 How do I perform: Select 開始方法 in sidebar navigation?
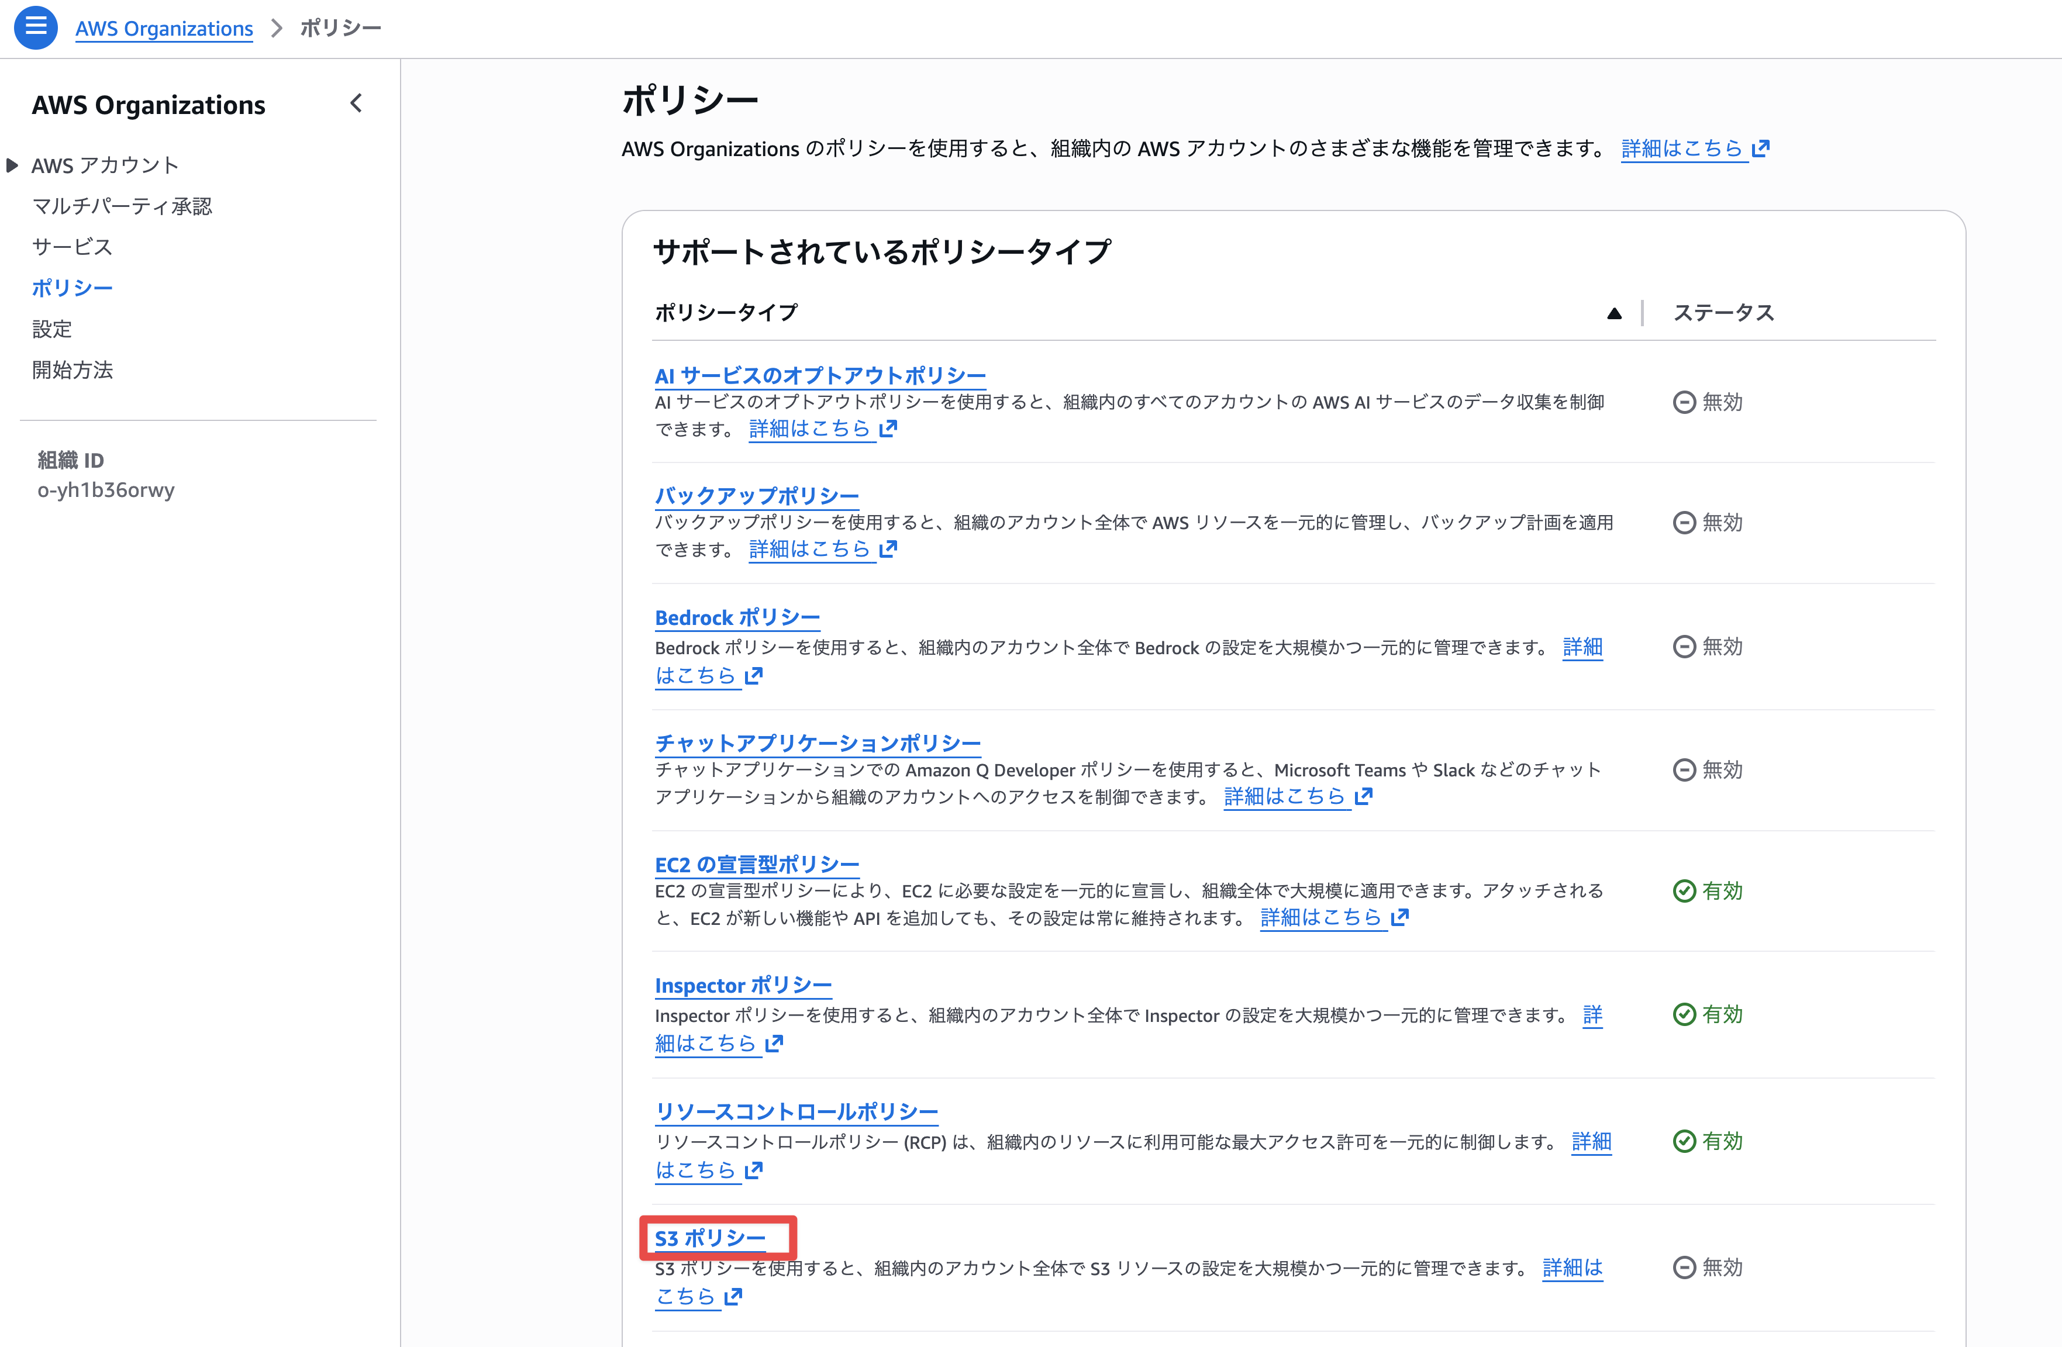72,370
